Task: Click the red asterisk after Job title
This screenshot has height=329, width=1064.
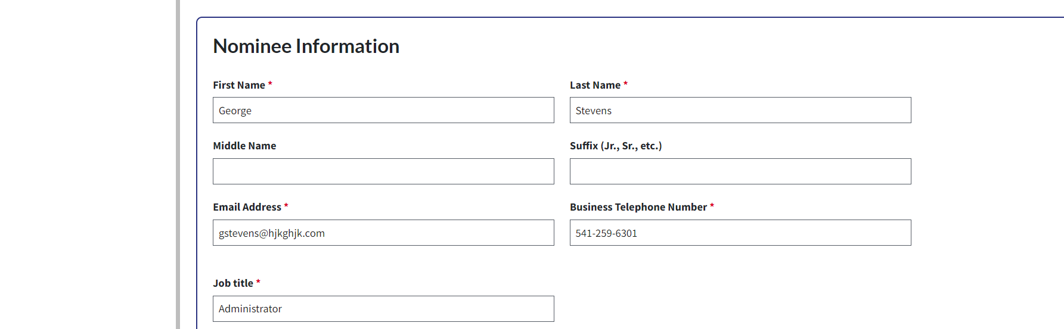Action: (258, 282)
